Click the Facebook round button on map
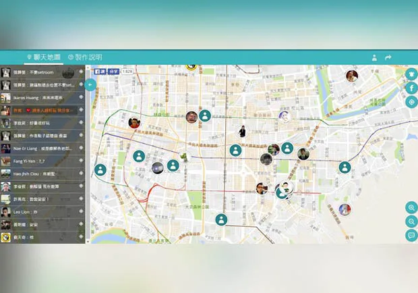 coord(412,88)
